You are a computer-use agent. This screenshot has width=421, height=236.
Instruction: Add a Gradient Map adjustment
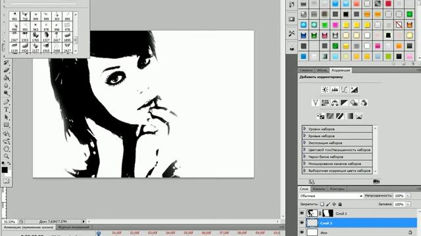pyautogui.click(x=349, y=116)
